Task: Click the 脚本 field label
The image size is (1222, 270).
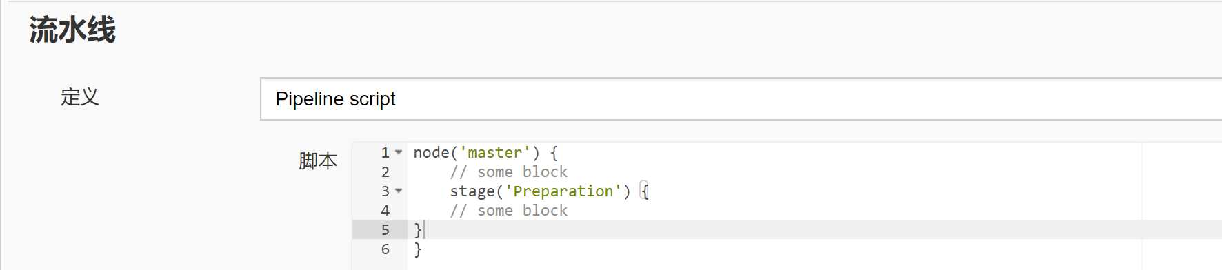Action: coord(318,160)
